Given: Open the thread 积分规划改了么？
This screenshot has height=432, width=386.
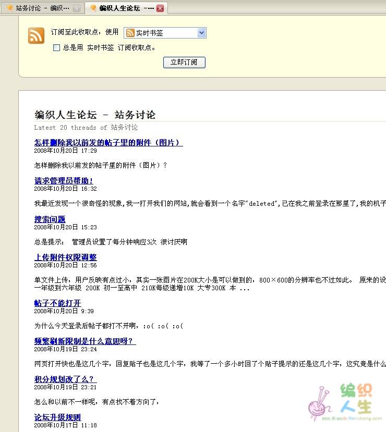Looking at the screenshot, I should click(x=65, y=379).
